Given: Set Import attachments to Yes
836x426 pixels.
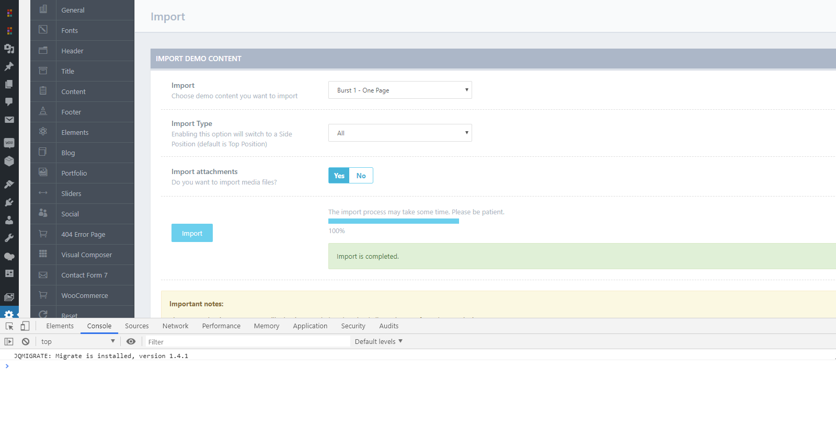Looking at the screenshot, I should tap(339, 176).
